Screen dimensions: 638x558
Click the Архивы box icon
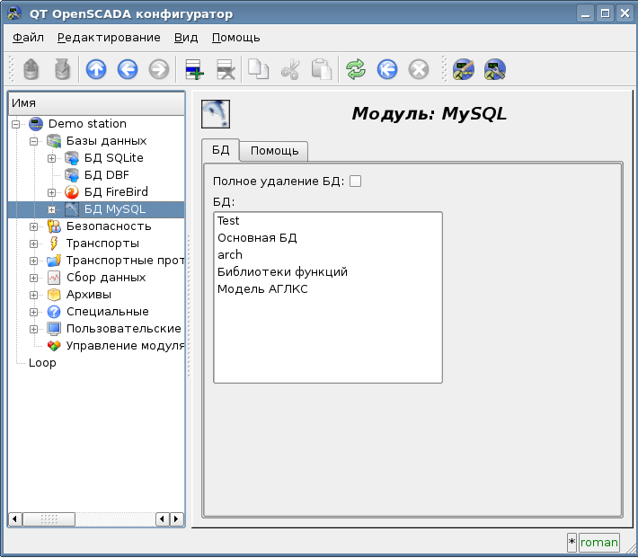point(54,295)
